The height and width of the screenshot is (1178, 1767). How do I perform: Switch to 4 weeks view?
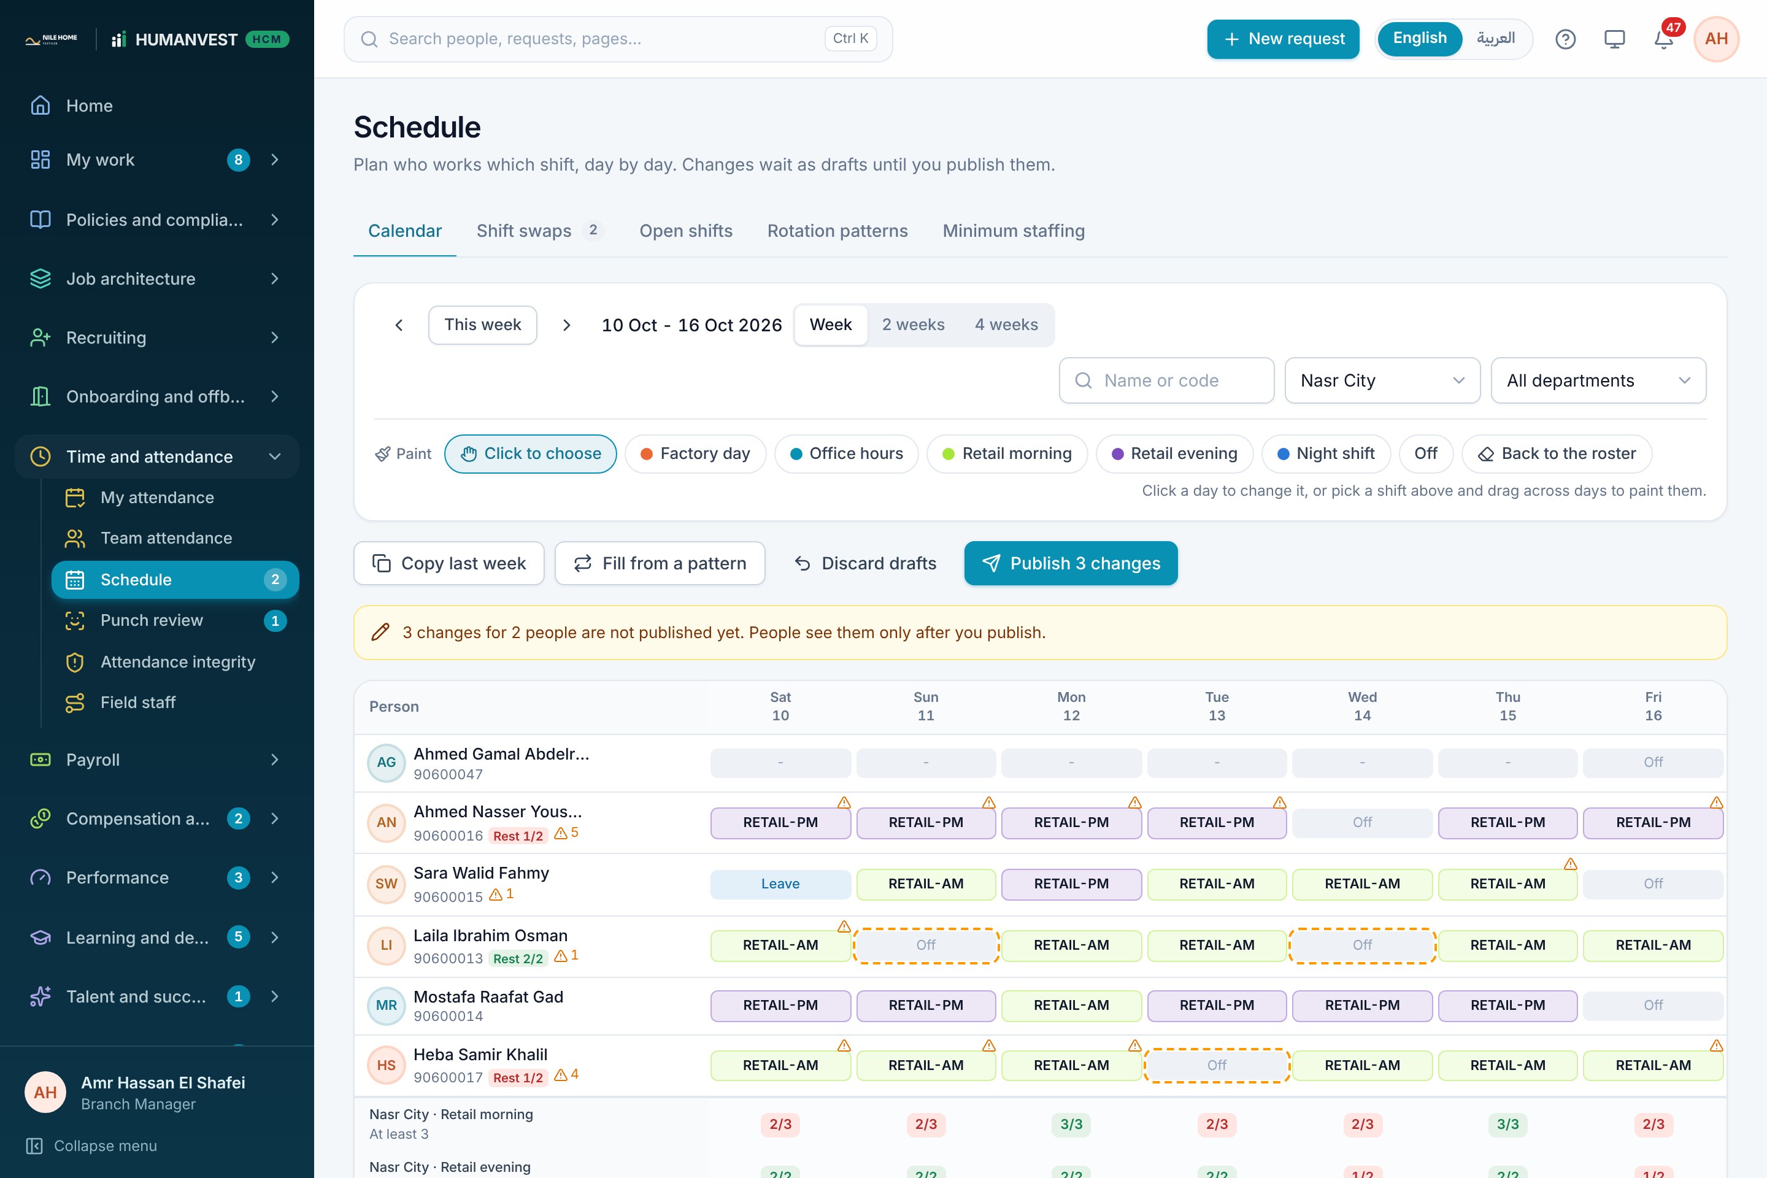[x=1006, y=325]
